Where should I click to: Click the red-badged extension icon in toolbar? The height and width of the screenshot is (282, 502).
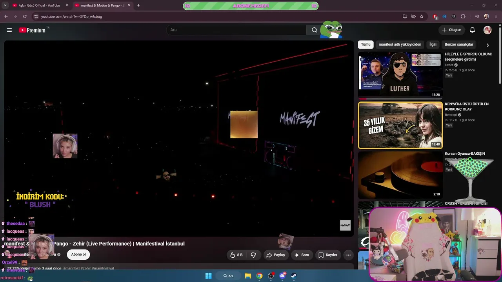pos(435,16)
